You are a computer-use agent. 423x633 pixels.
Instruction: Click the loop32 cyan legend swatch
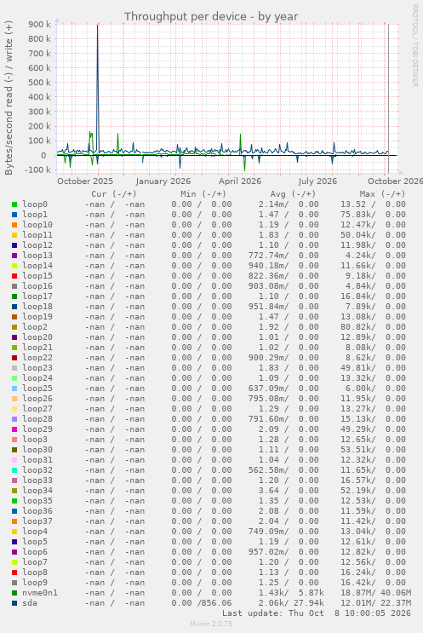pos(14,470)
